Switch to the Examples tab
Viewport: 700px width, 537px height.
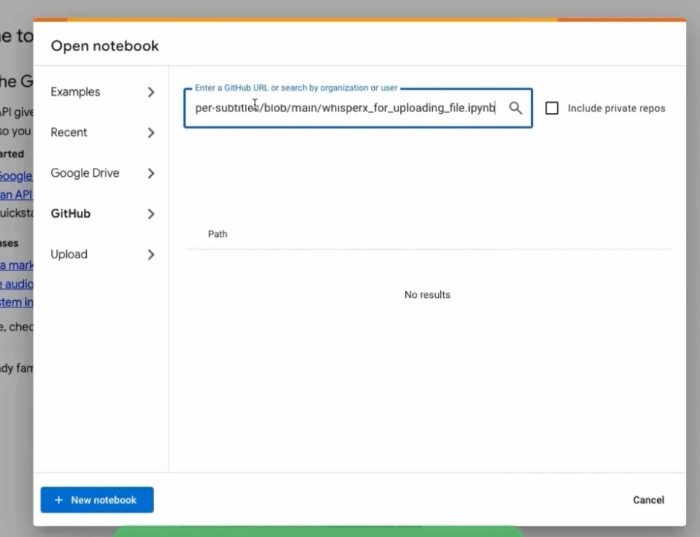[75, 92]
